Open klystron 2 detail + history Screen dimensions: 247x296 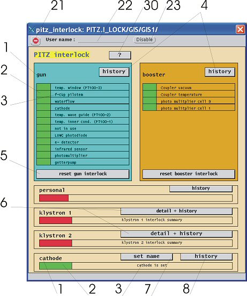[x=177, y=234]
